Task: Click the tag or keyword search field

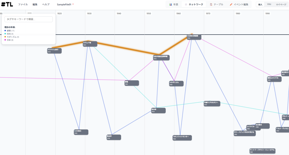Action: 29,19
